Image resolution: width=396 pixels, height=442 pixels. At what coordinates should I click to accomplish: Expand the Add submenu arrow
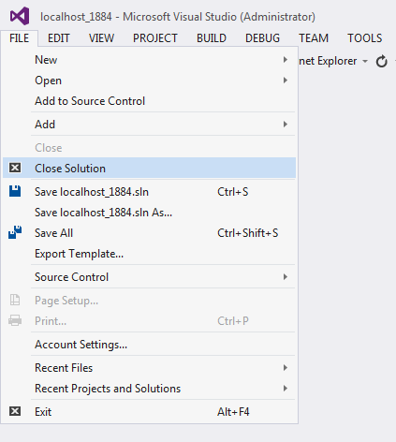(x=286, y=125)
